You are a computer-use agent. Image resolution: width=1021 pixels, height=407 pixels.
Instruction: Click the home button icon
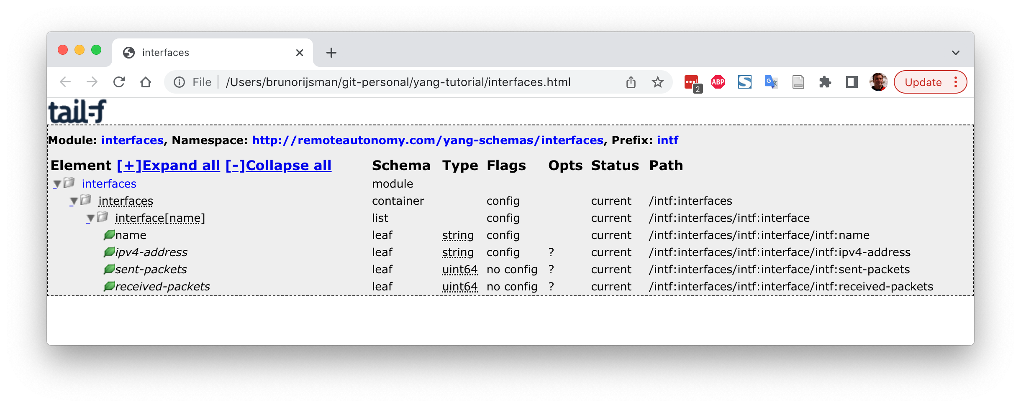tap(146, 82)
